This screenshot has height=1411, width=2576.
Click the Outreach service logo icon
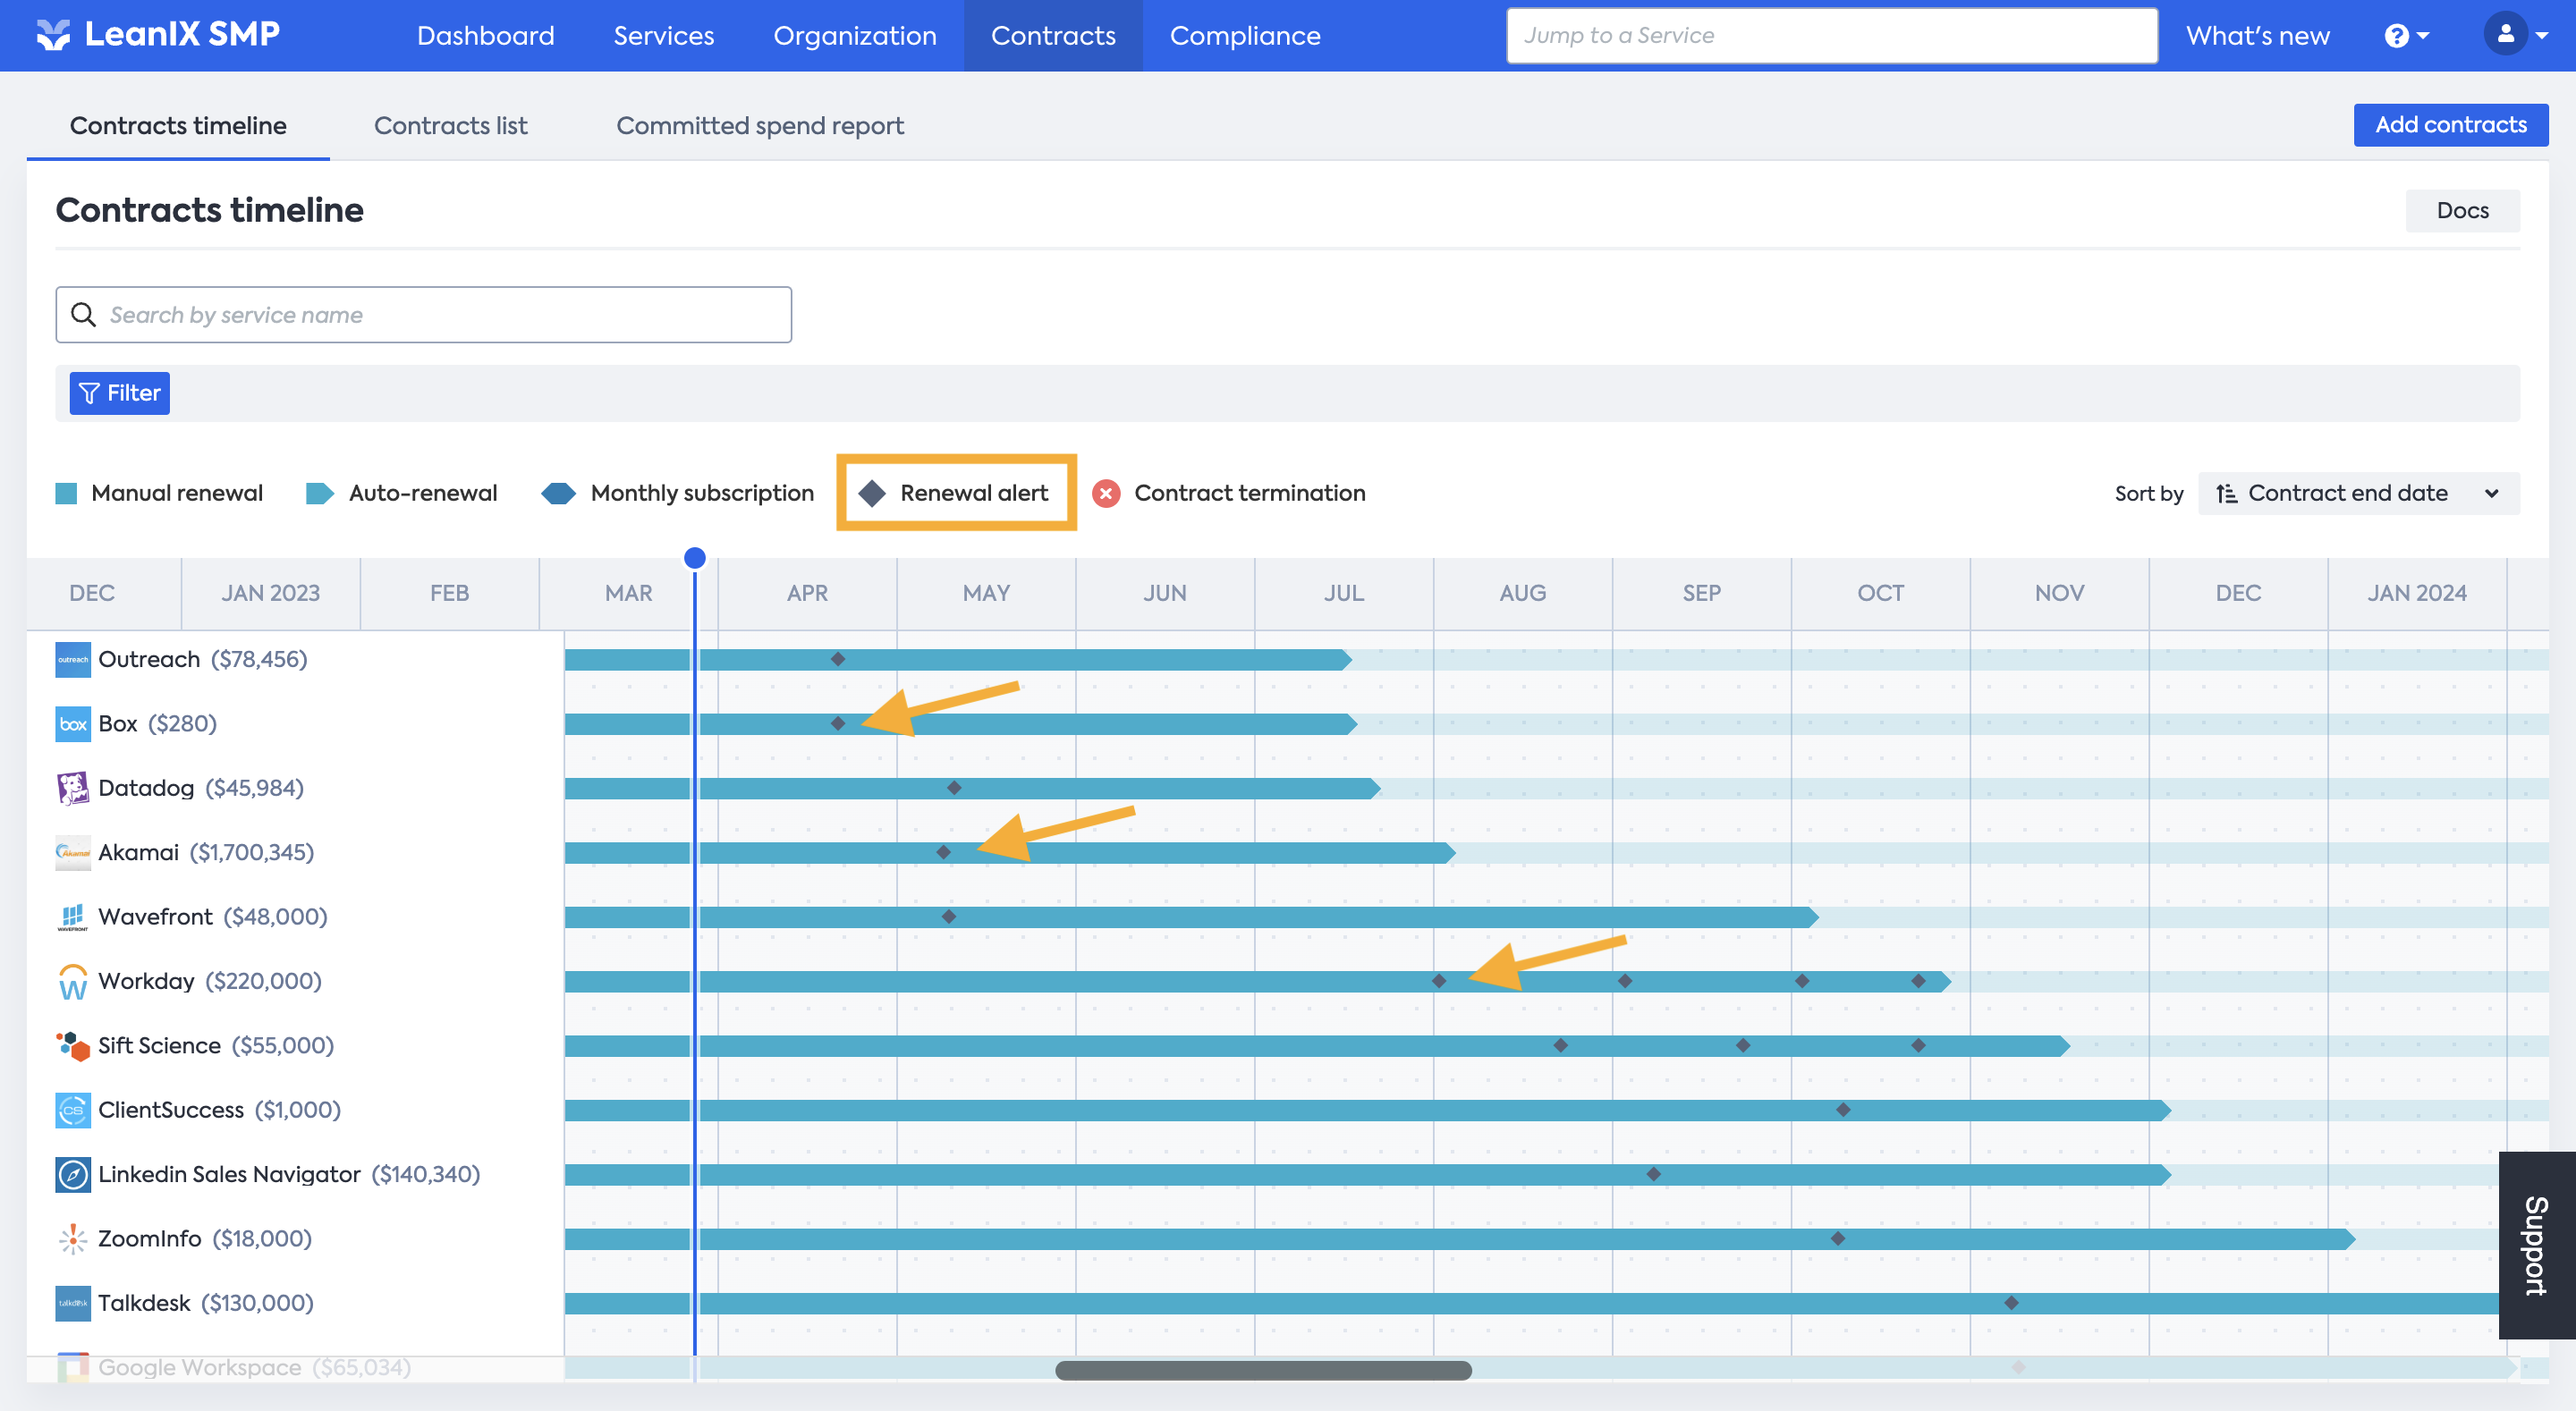[x=73, y=660]
